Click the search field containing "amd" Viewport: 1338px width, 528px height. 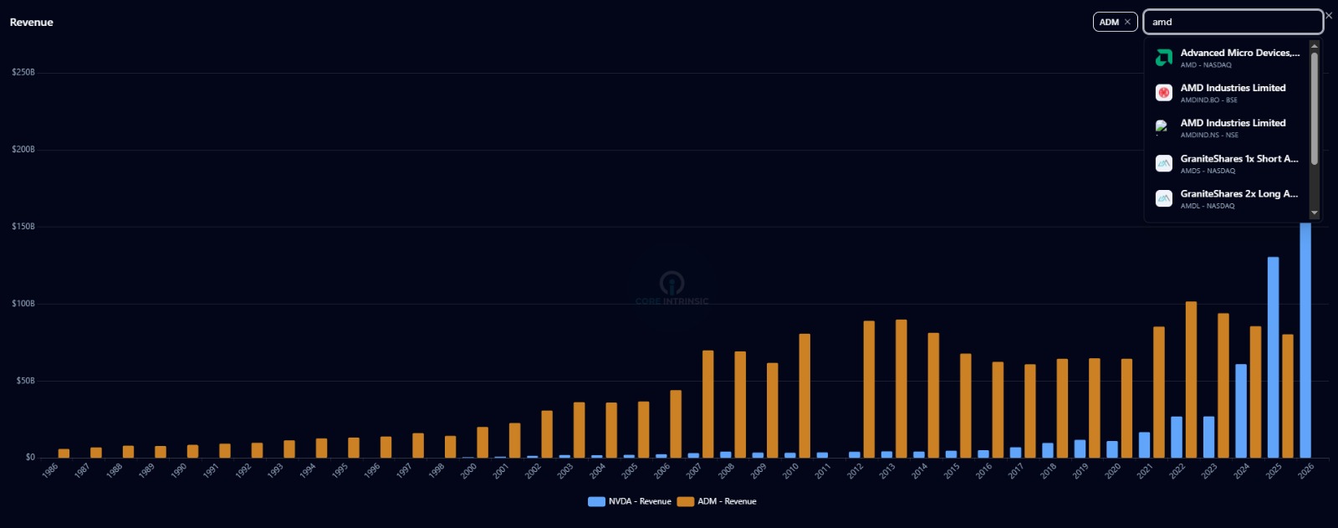1233,22
